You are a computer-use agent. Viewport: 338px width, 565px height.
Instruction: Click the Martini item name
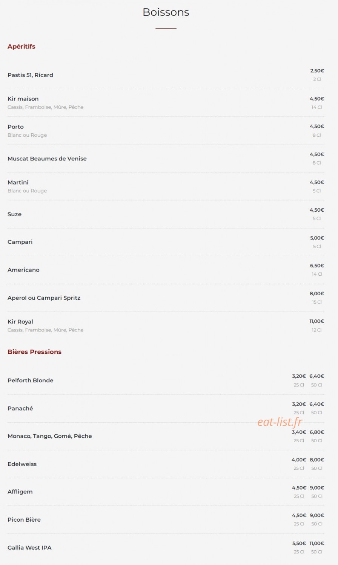pyautogui.click(x=18, y=182)
